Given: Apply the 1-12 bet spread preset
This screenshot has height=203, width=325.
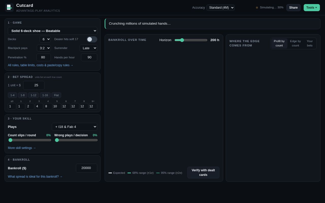Looking at the screenshot, I should 34,95.
